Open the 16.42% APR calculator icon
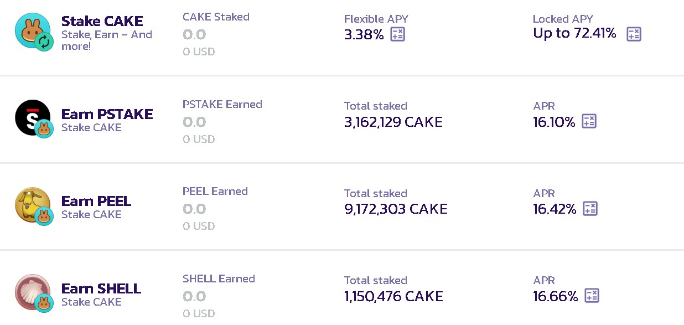 590,209
